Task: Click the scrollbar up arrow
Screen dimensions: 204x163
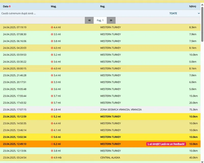Action: 202,5
